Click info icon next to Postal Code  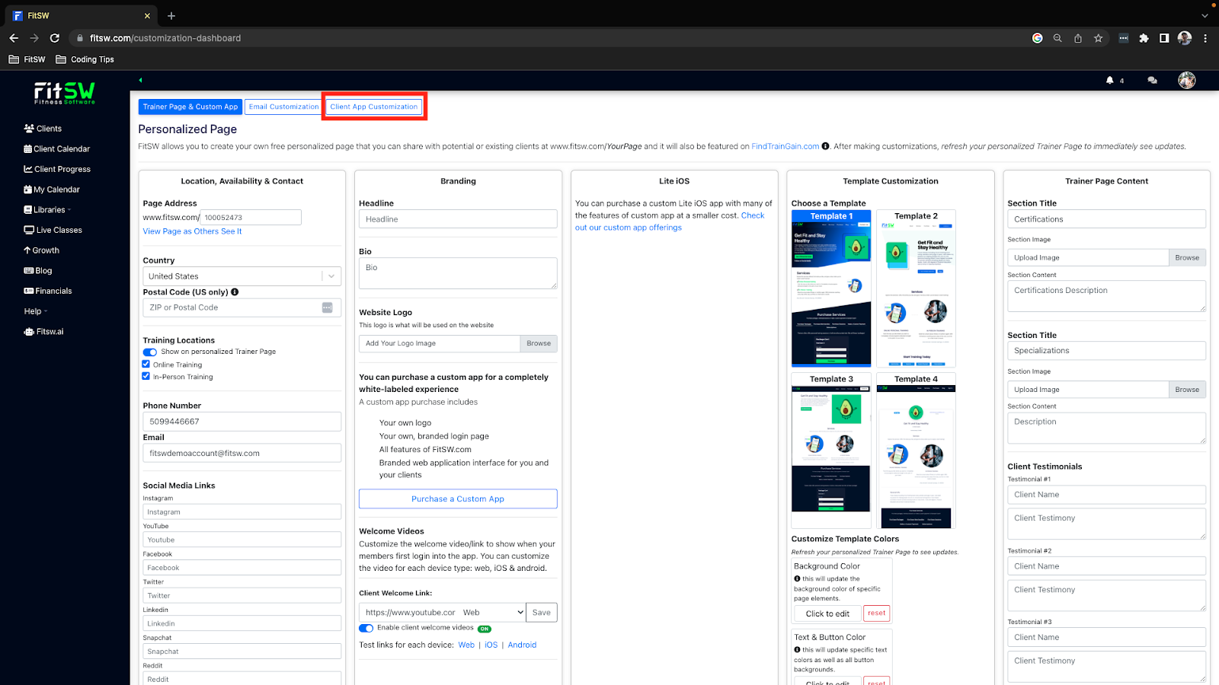click(235, 292)
